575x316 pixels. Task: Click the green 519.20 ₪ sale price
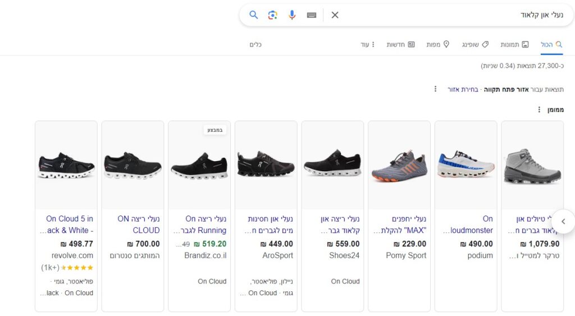click(x=210, y=244)
